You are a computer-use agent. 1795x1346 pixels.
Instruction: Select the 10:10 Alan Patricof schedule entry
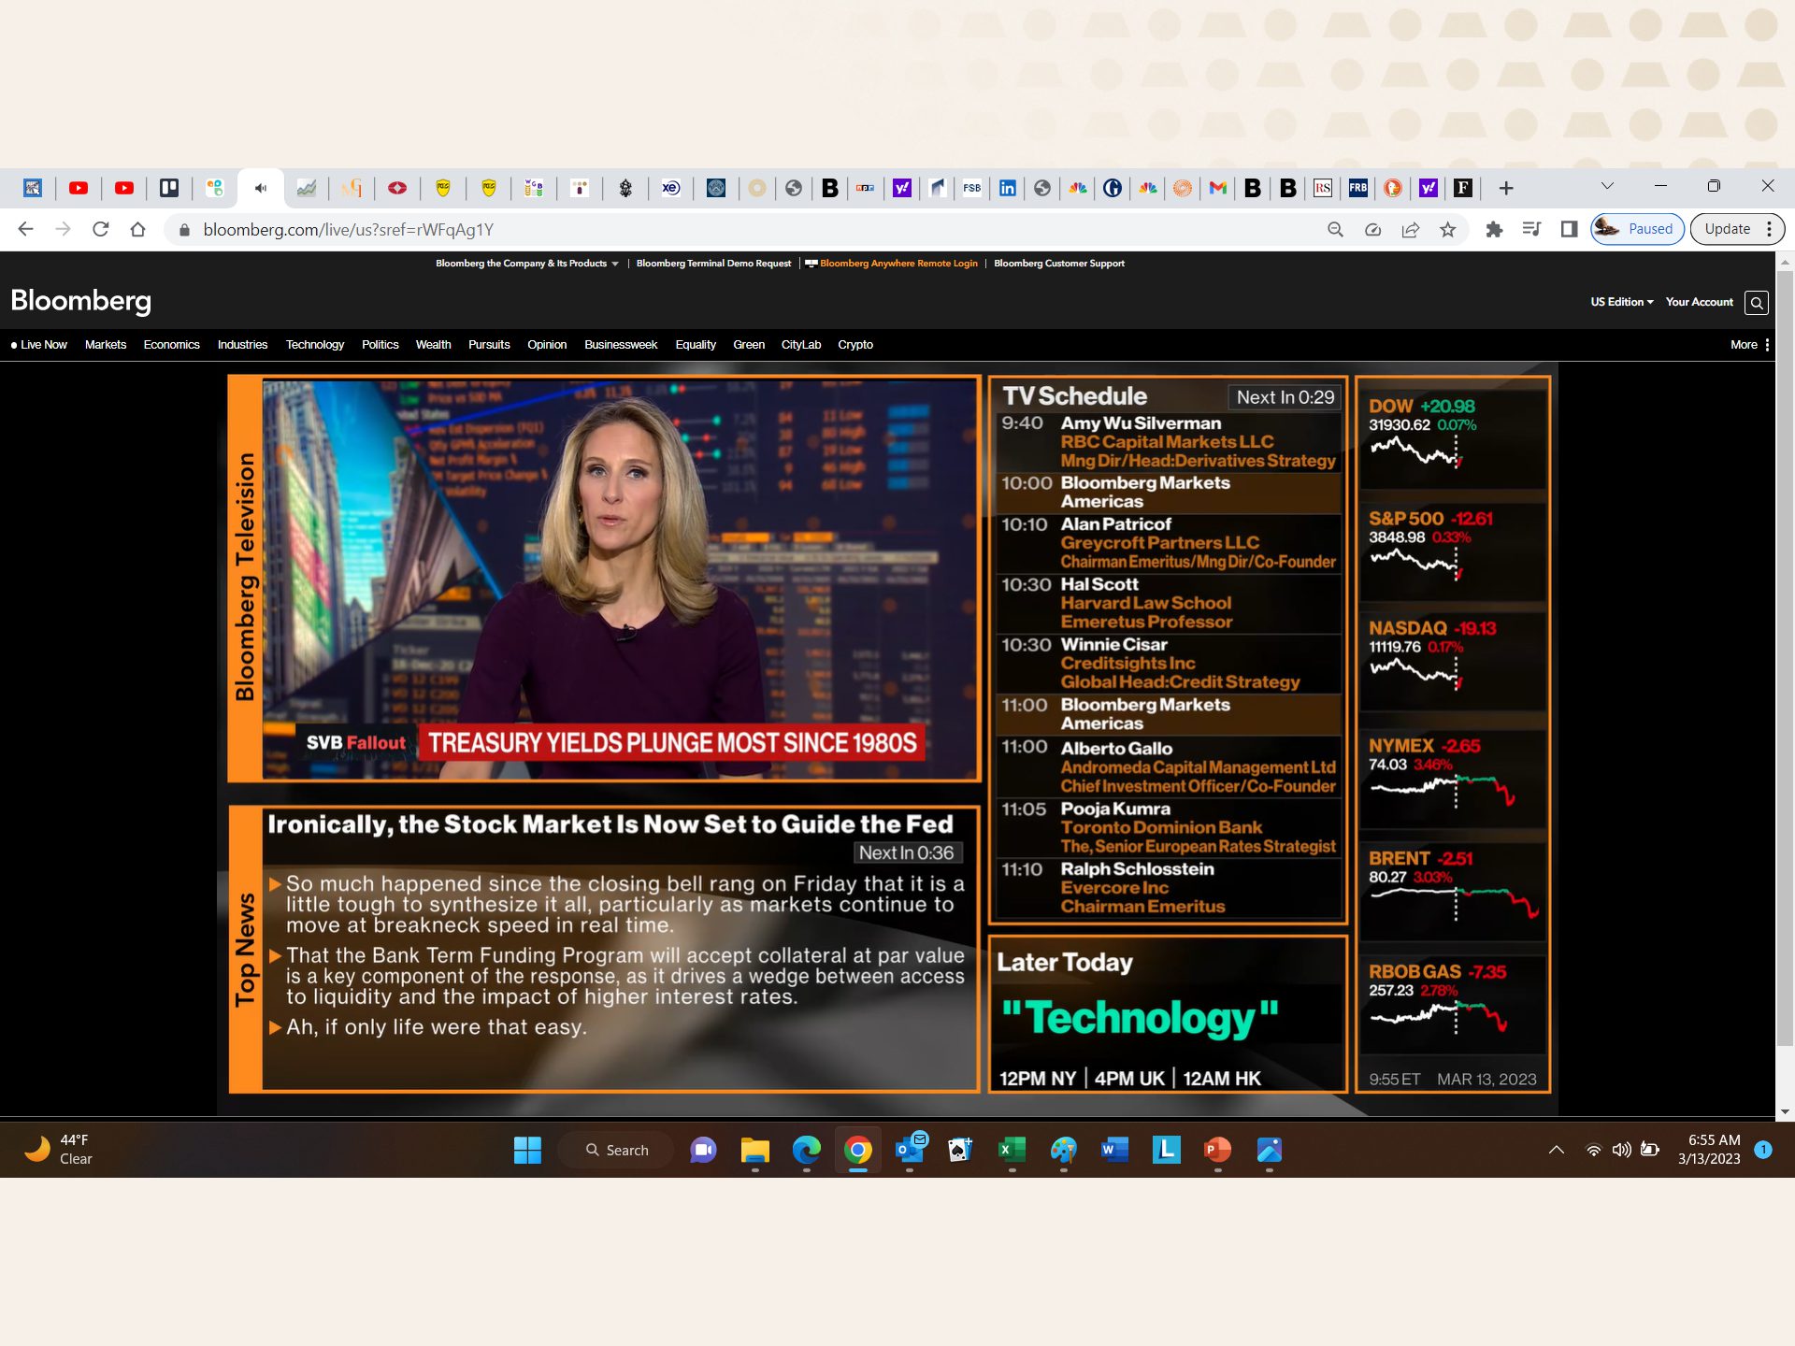[1169, 543]
